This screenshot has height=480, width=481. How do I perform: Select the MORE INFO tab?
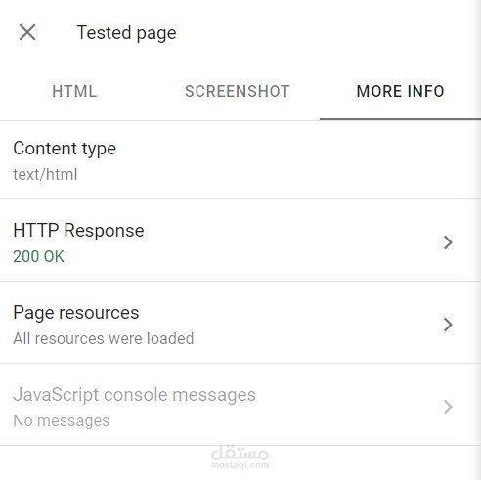tap(400, 91)
